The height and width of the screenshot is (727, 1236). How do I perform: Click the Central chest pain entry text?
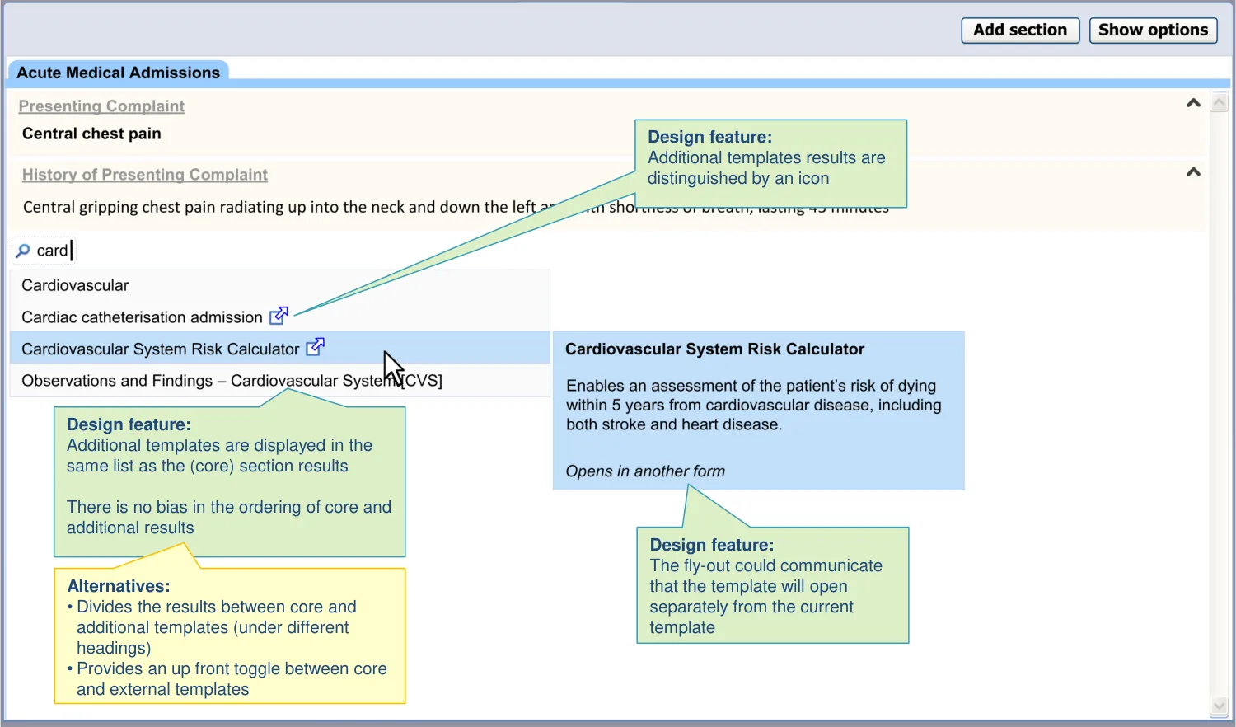[x=91, y=134]
